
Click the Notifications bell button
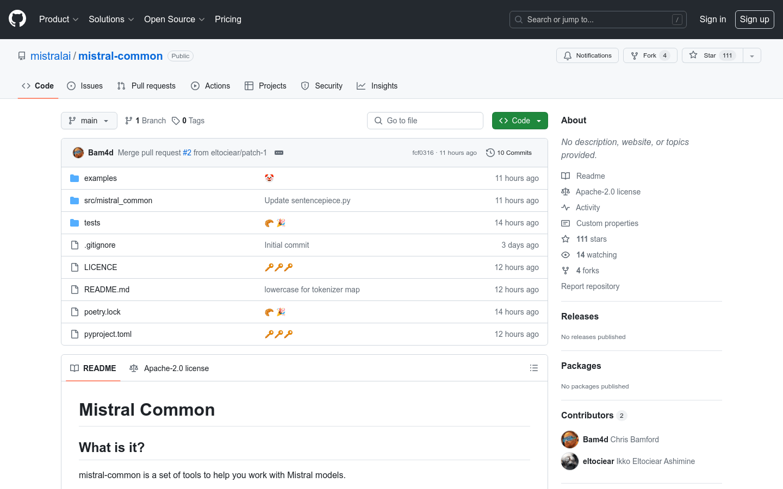coord(587,55)
